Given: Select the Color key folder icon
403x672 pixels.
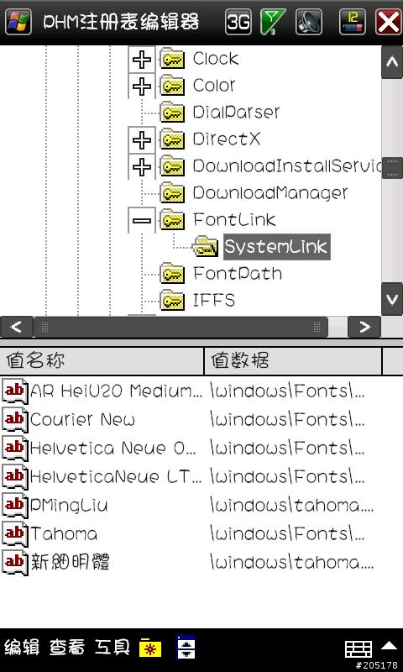Looking at the screenshot, I should click(x=172, y=87).
